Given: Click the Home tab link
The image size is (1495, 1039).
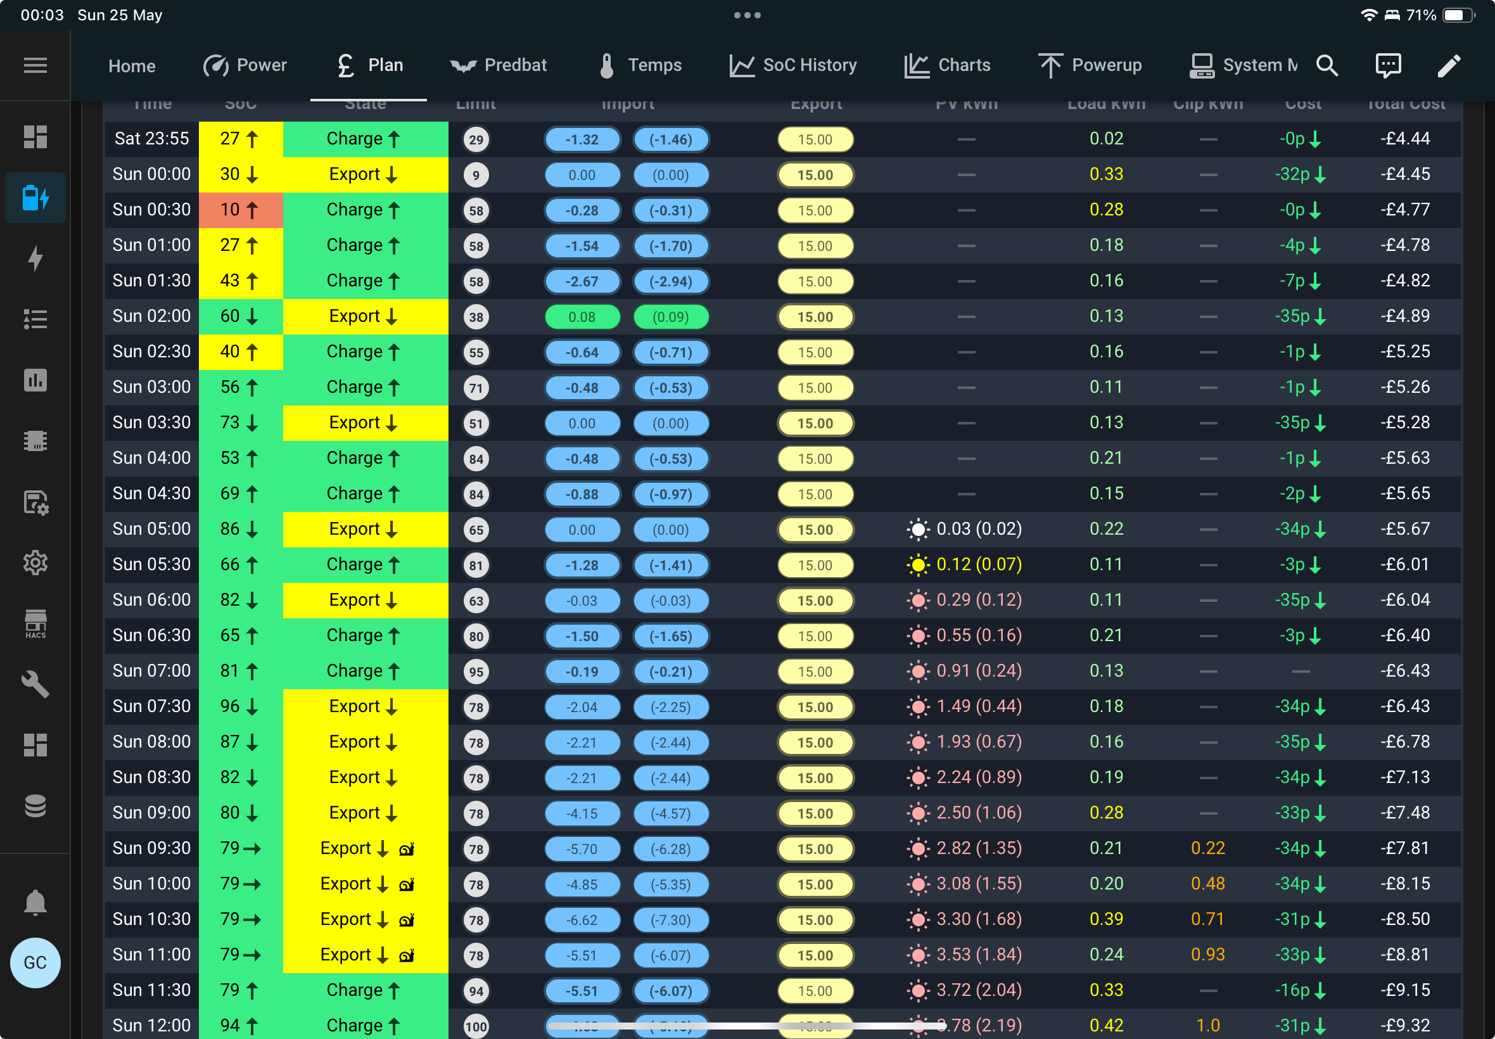Looking at the screenshot, I should pos(132,66).
